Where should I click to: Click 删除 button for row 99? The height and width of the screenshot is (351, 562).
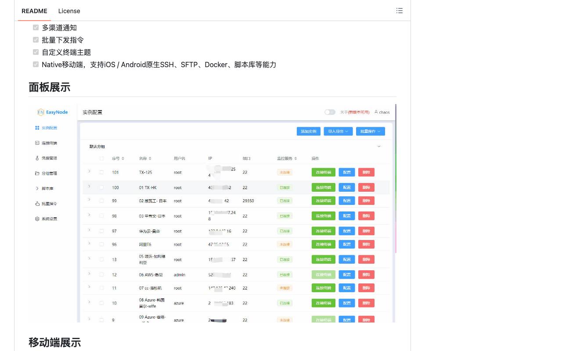click(x=366, y=201)
